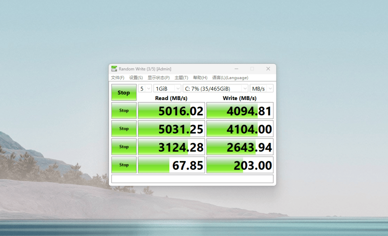Click Stop button beside the 3124.28 result
Screen dimensions: 388x236
pos(124,147)
